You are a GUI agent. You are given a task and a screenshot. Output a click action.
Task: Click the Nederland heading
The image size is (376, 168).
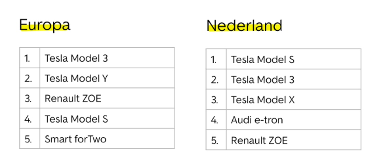pos(244,26)
